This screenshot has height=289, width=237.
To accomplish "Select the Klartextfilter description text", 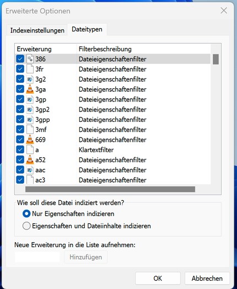I will point(96,150).
